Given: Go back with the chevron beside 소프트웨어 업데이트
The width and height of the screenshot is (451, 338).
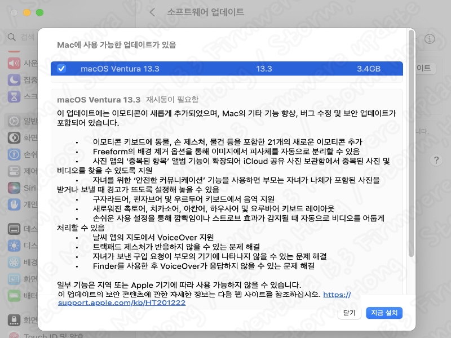Looking at the screenshot, I should tap(152, 12).
